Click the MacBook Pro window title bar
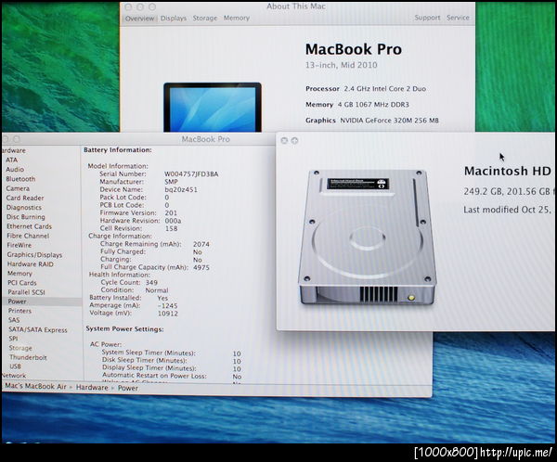 tap(206, 139)
